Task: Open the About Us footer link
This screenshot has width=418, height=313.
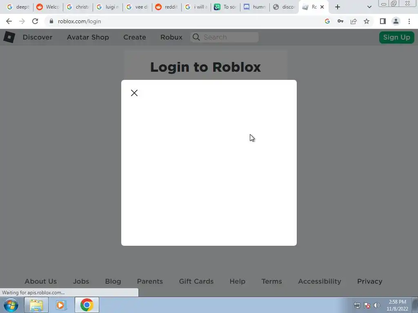Action: click(x=41, y=281)
